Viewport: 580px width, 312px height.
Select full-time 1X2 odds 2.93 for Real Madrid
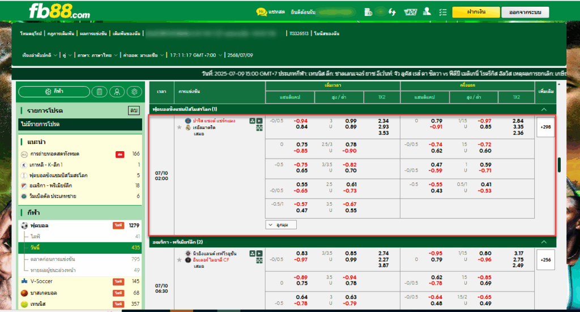pyautogui.click(x=383, y=127)
